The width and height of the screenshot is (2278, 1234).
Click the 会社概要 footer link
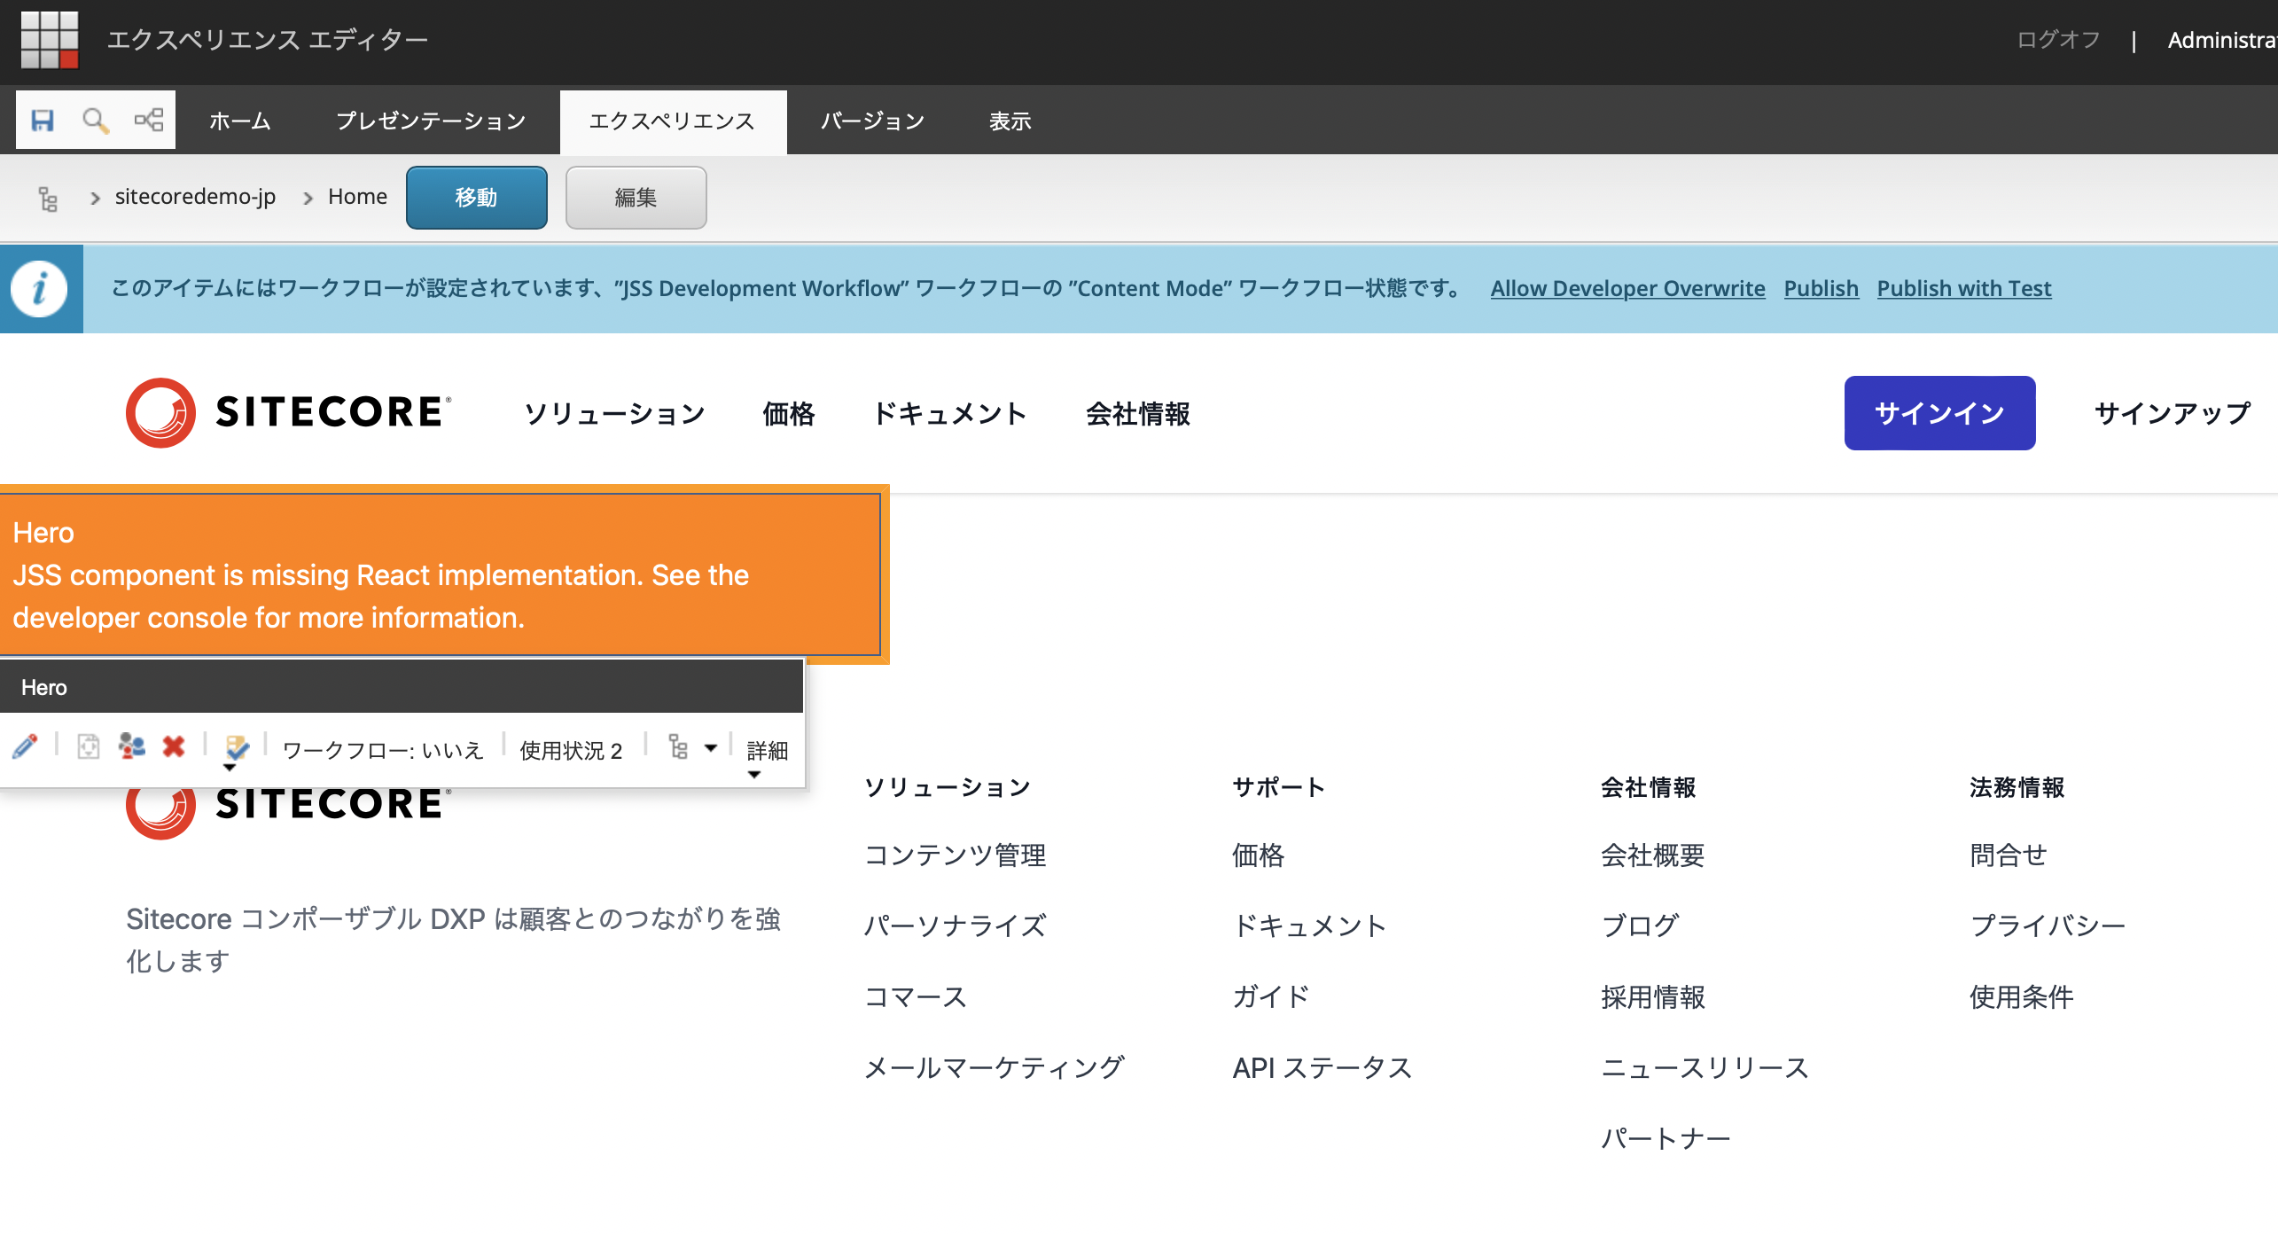coord(1653,855)
